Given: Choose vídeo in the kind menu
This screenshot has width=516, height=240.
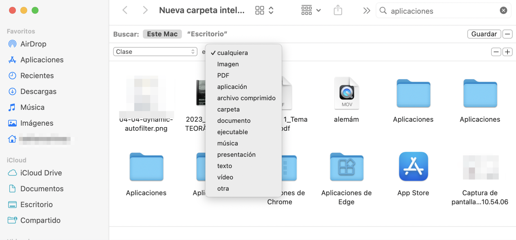Looking at the screenshot, I should tap(244, 177).
